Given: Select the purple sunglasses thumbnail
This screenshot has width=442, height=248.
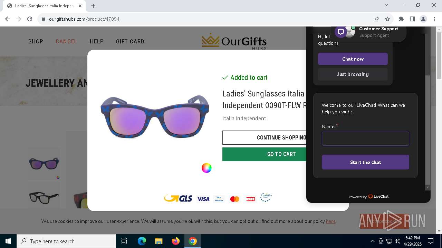Looking at the screenshot, I should click(44, 164).
